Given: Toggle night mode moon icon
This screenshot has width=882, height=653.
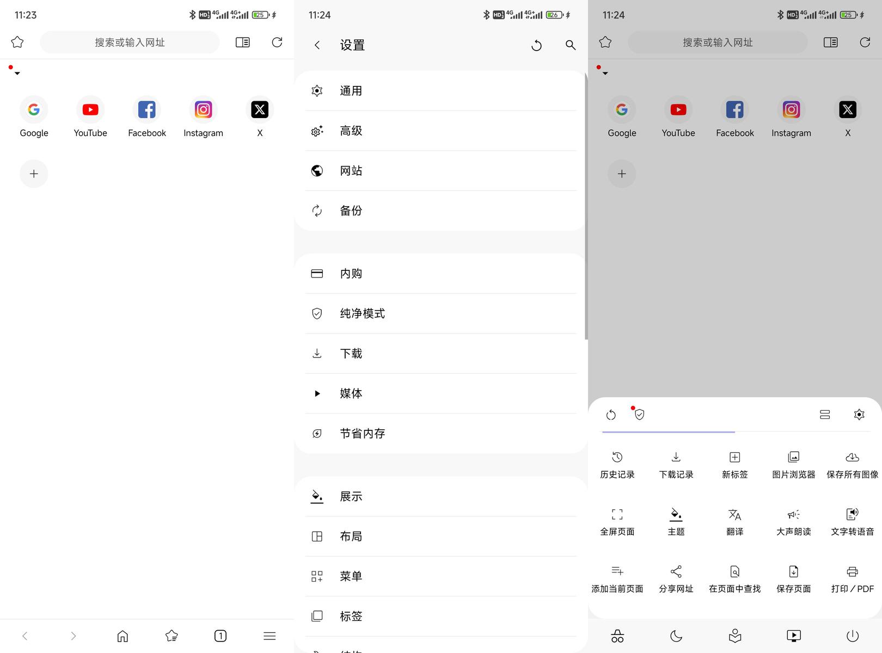Looking at the screenshot, I should 676,636.
